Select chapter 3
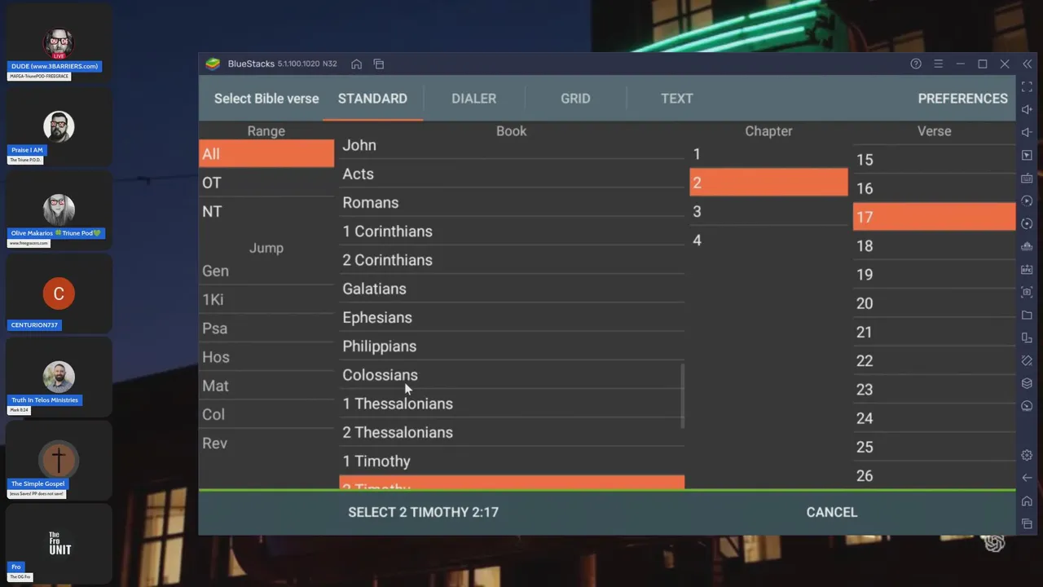The width and height of the screenshot is (1043, 587). [x=768, y=211]
